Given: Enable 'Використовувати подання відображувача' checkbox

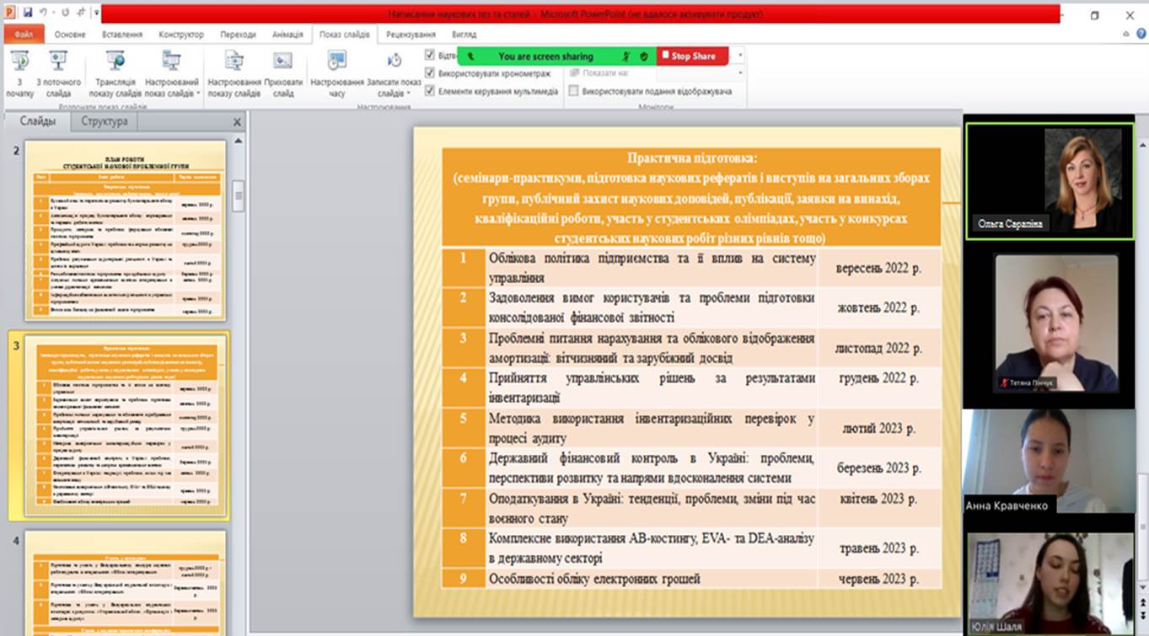Looking at the screenshot, I should [x=574, y=91].
